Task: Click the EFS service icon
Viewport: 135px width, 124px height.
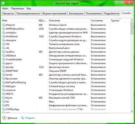Action: [x=4, y=106]
